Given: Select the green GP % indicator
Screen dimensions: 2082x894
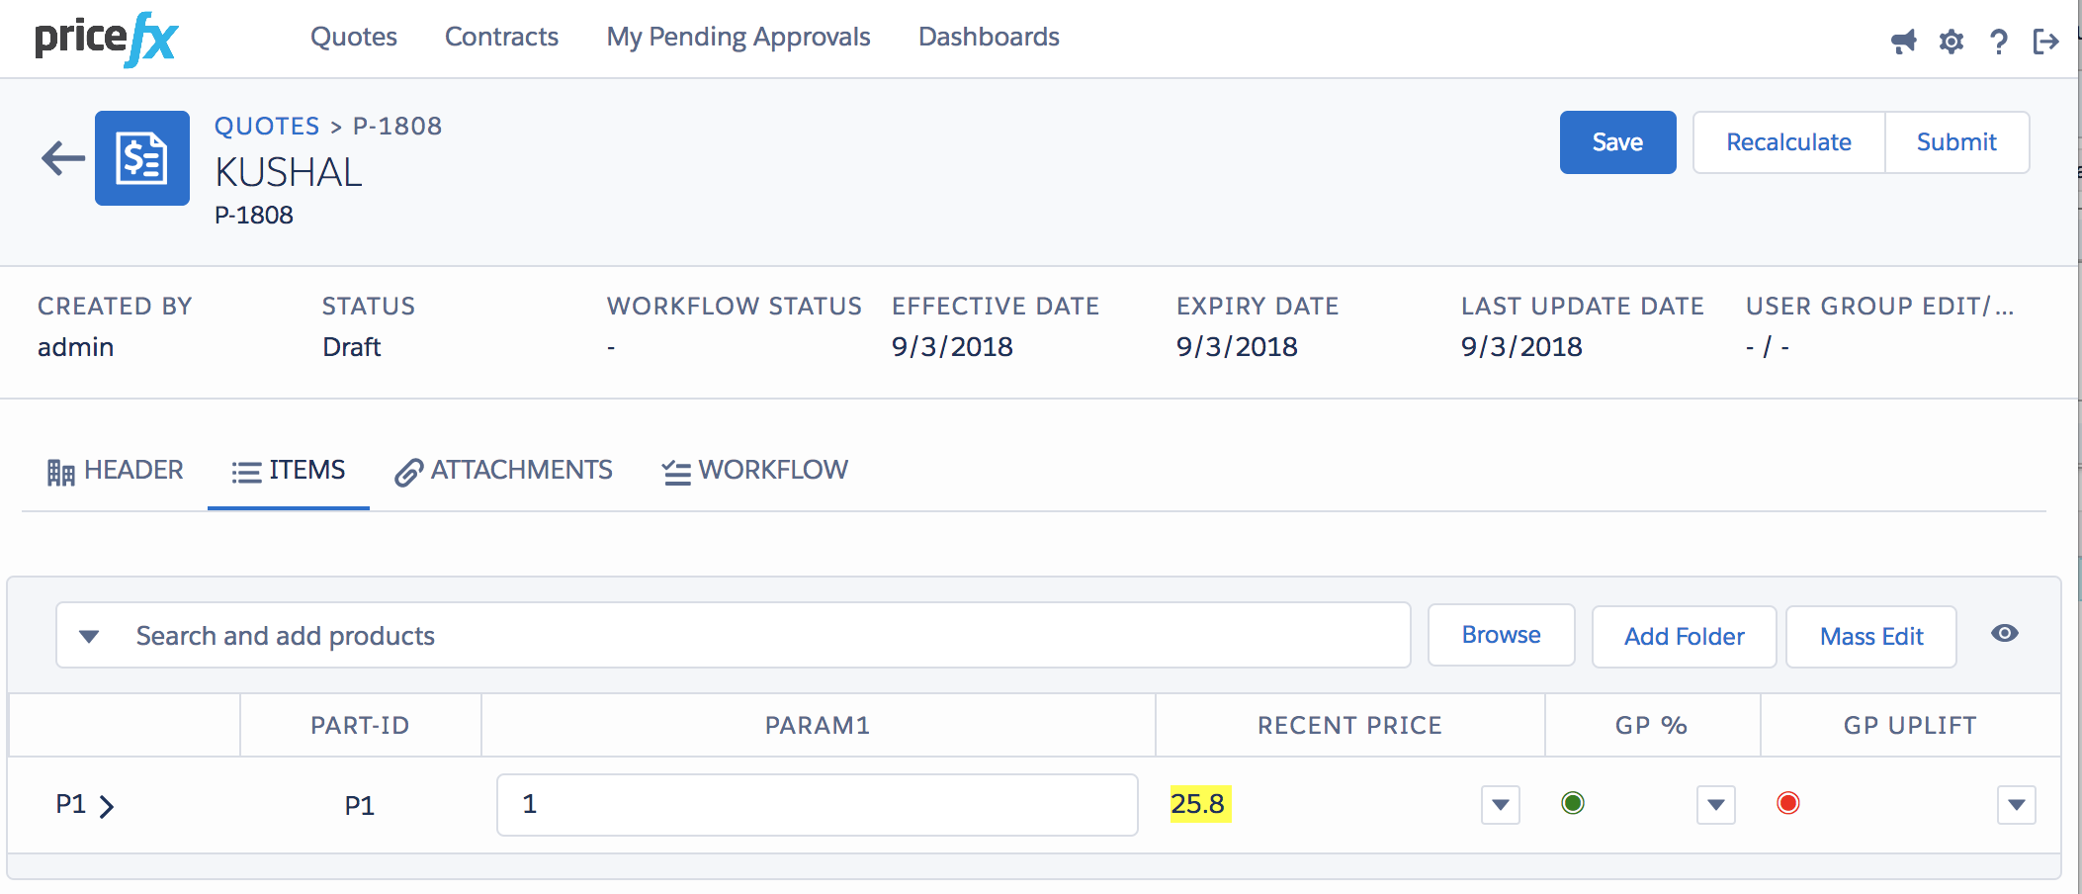Looking at the screenshot, I should [x=1572, y=803].
